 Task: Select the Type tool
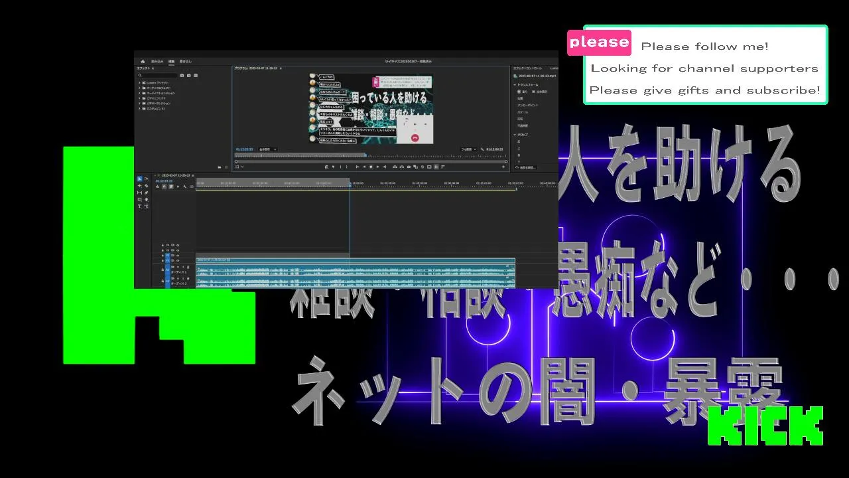pos(140,206)
